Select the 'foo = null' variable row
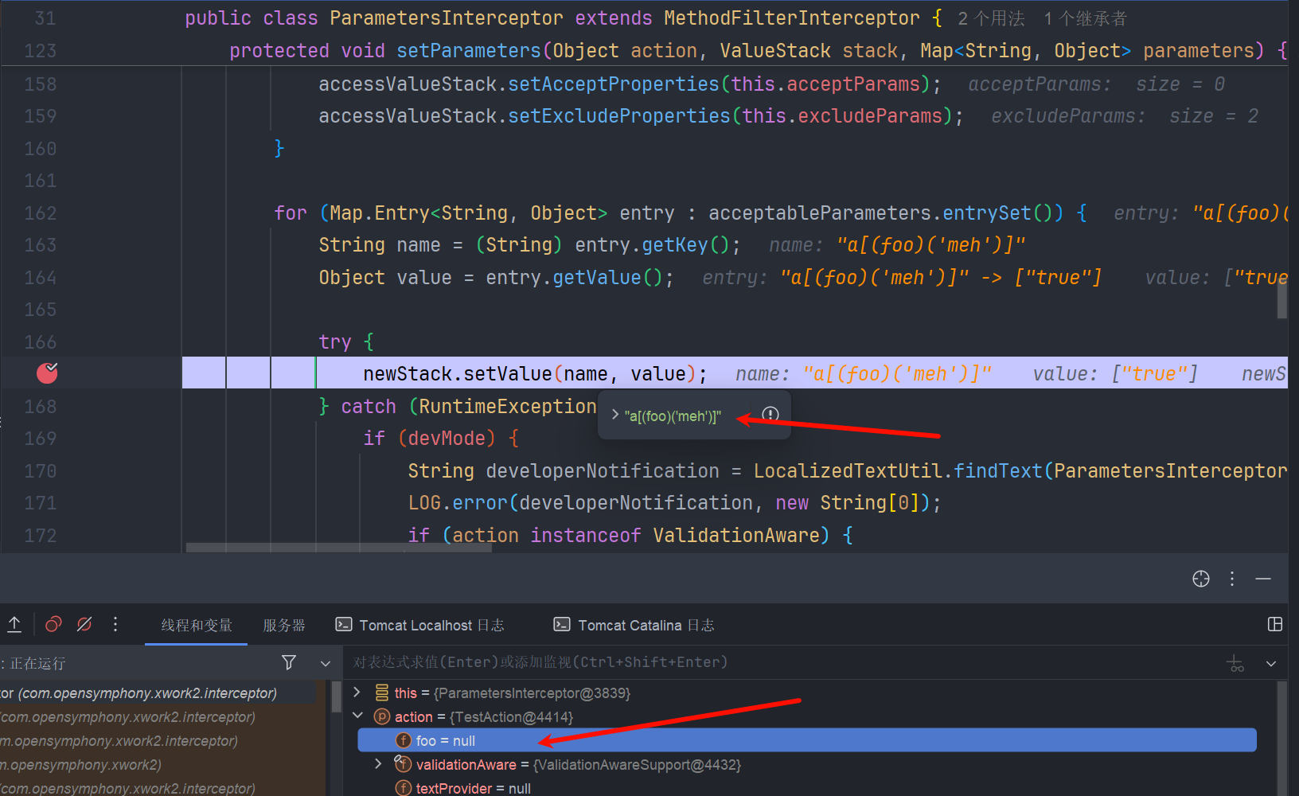This screenshot has width=1299, height=796. point(807,740)
